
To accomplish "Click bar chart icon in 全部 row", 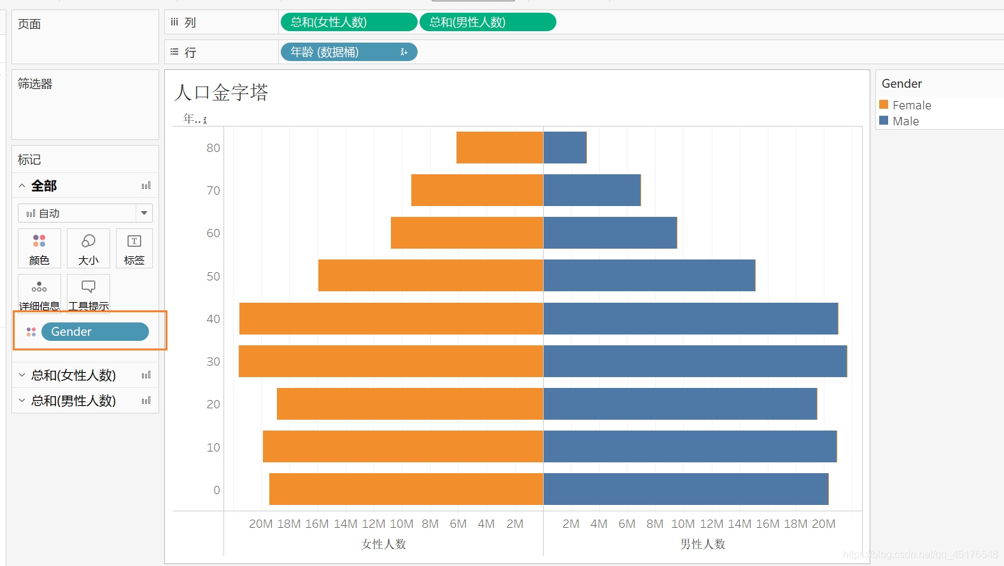I will pos(146,186).
